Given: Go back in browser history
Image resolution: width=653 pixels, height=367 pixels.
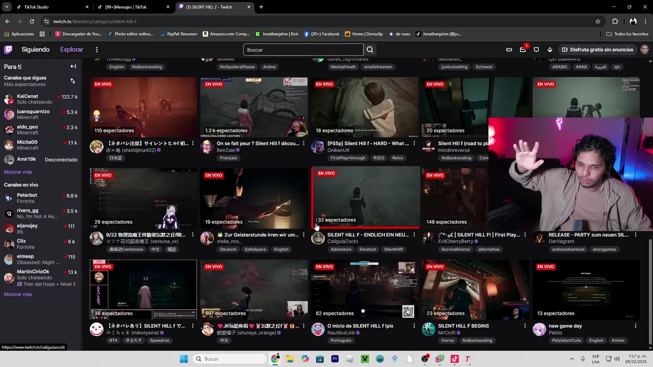Looking at the screenshot, I should click(x=7, y=21).
